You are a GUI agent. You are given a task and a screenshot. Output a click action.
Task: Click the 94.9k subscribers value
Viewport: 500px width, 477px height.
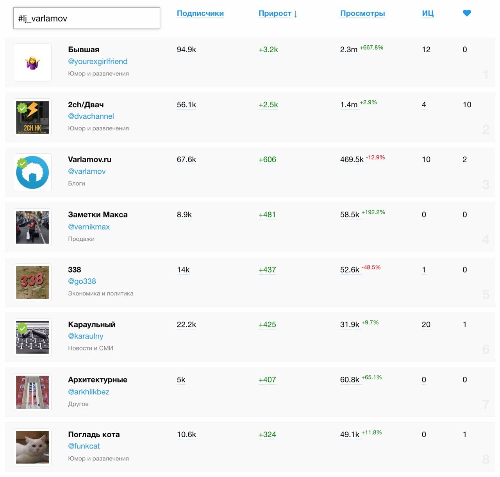click(x=186, y=50)
